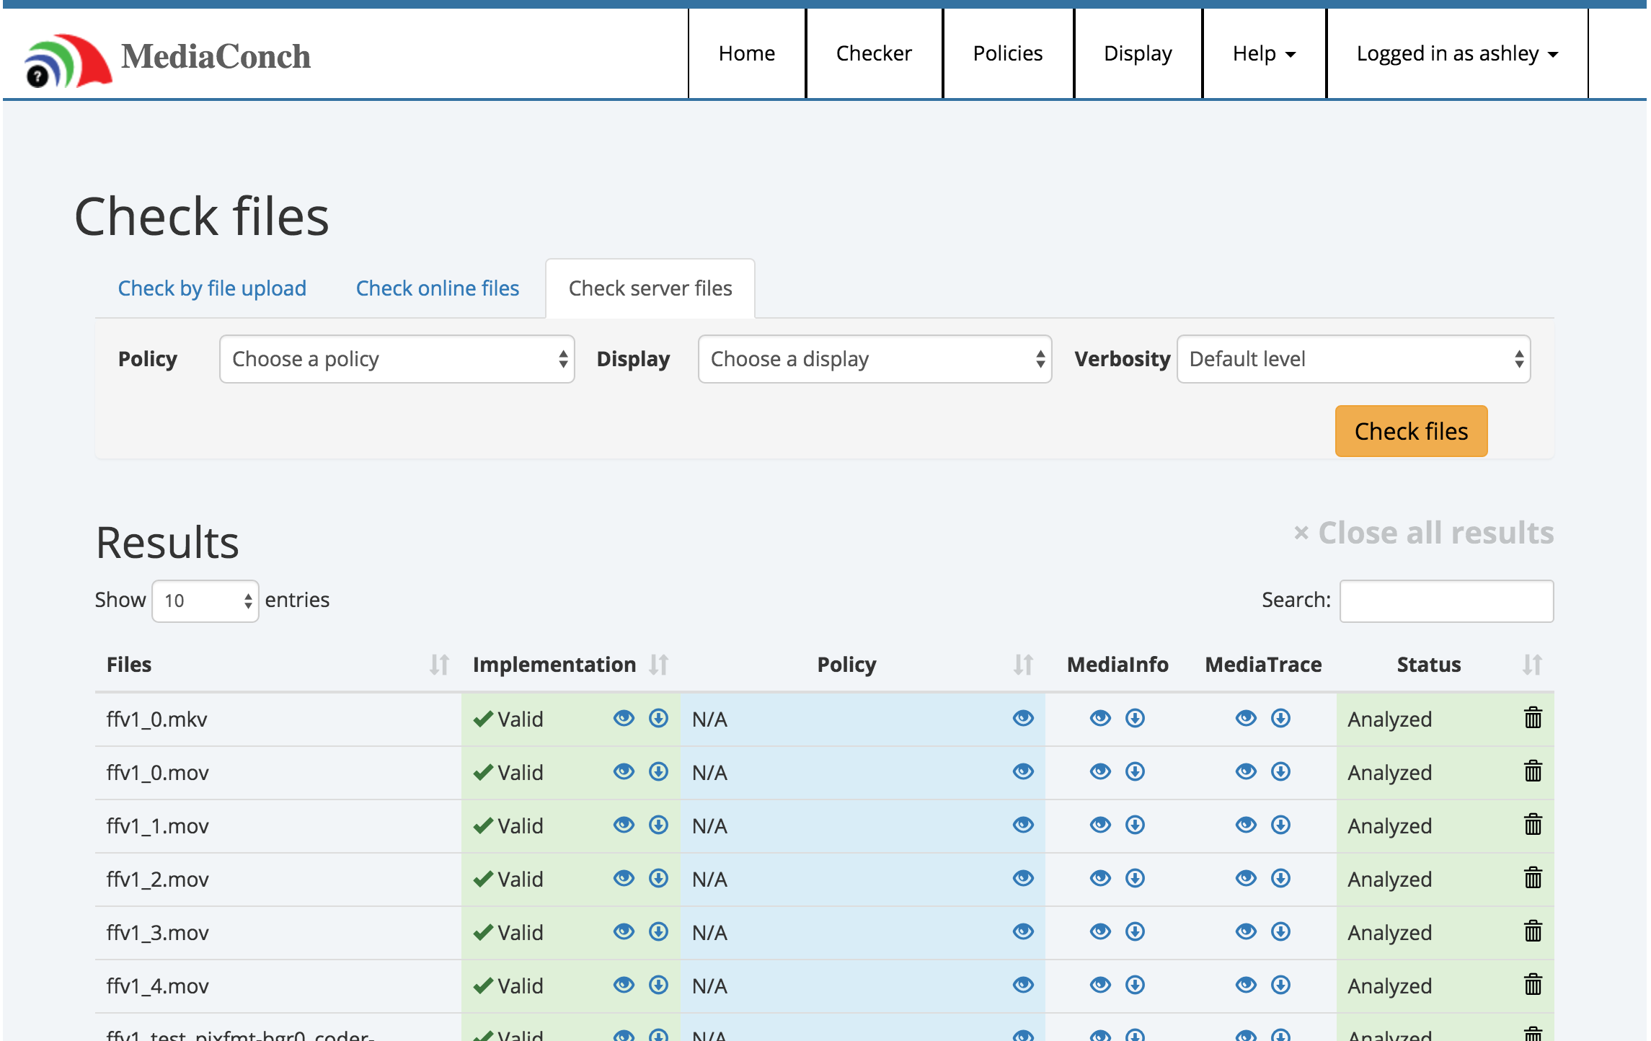1651x1041 pixels.
Task: Download MediaInfo report for ffv1_0.mkv
Action: click(1135, 718)
